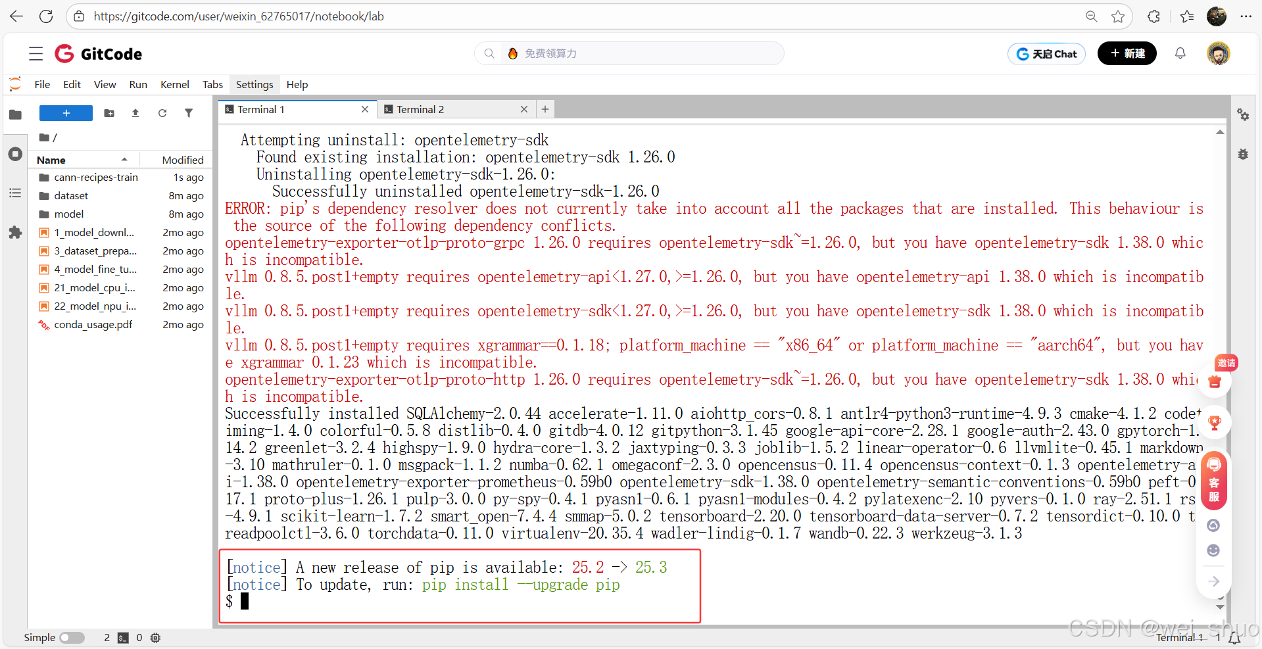Open the browser zoom control
Image resolution: width=1262 pixels, height=649 pixels.
coord(1091,16)
